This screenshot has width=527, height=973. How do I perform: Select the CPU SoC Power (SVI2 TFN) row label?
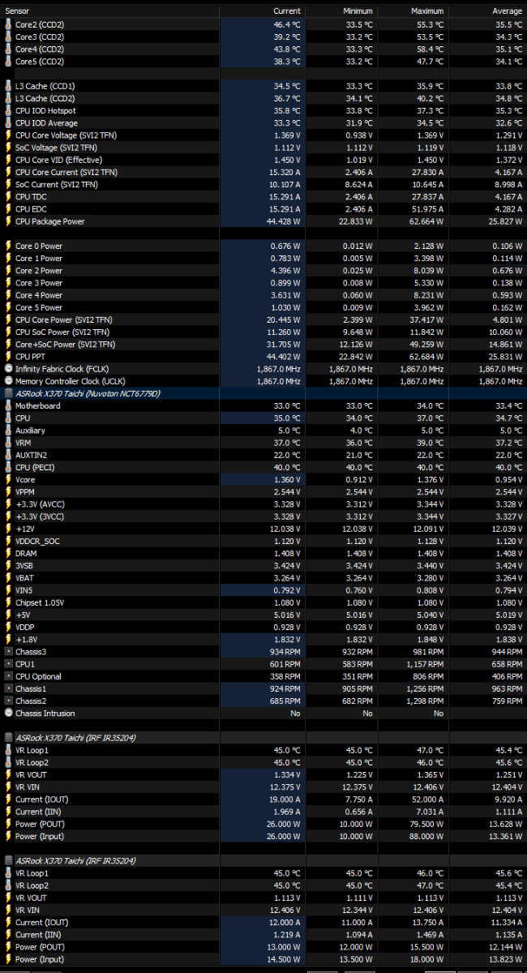point(64,332)
